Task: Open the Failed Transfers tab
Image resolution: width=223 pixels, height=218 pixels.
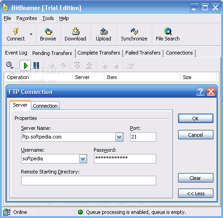Action: point(143,53)
